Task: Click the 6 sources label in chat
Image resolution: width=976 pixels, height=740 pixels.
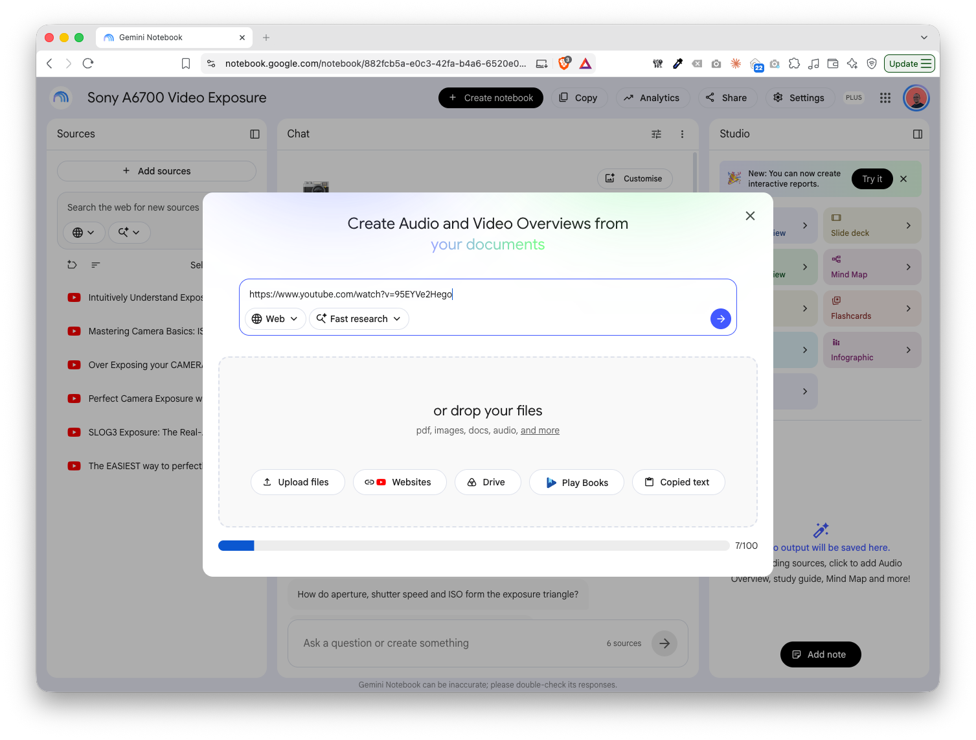Action: pos(624,643)
